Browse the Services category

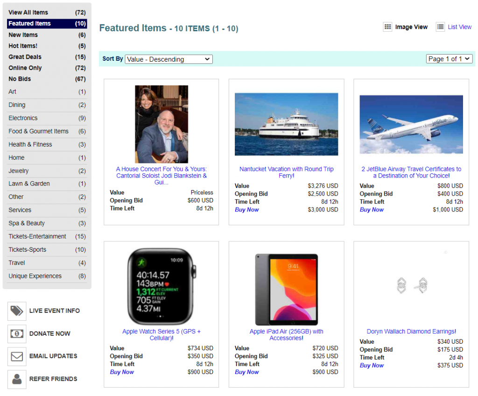coord(47,210)
